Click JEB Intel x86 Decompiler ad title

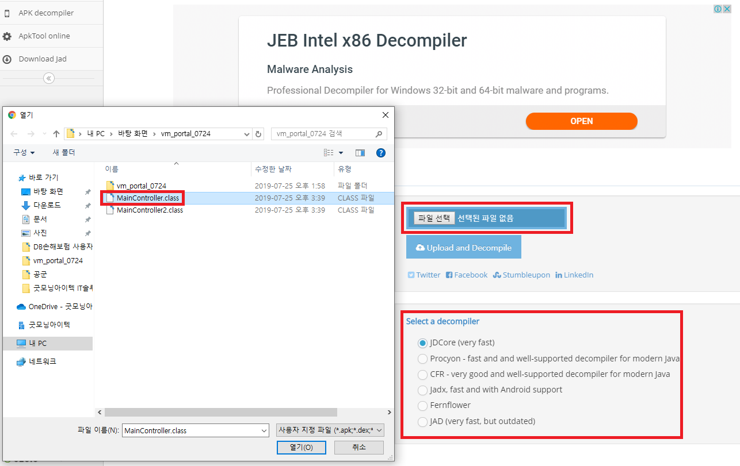click(367, 40)
